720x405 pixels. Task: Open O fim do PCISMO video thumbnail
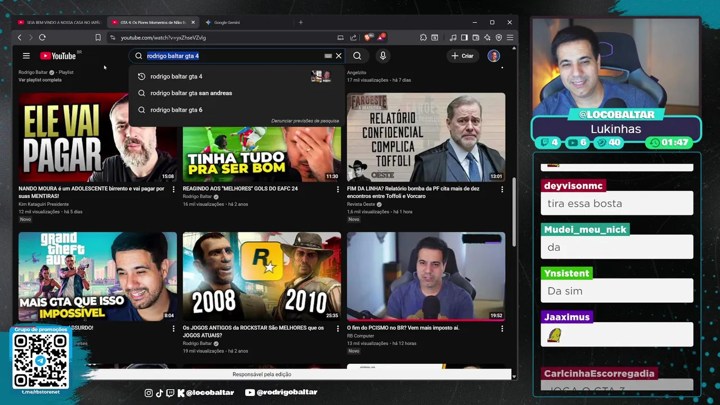(x=426, y=276)
